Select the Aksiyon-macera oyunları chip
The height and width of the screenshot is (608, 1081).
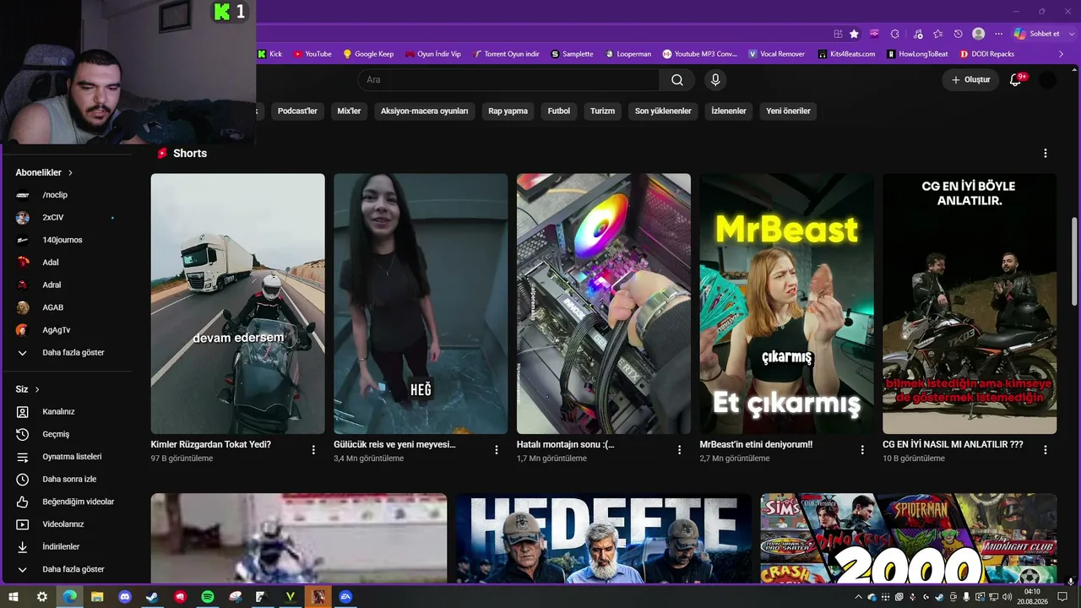click(424, 111)
